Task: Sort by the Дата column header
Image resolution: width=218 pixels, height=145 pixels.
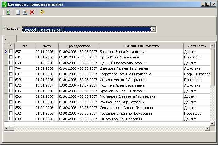Action: (x=47, y=46)
